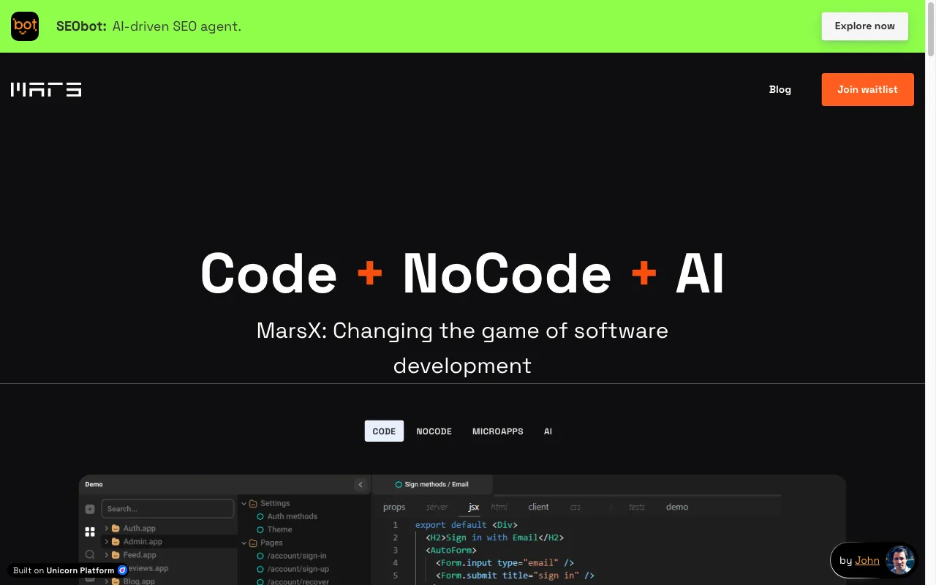Open the Sign methods / Email editor tab
Screen dimensions: 936x585
pos(432,484)
